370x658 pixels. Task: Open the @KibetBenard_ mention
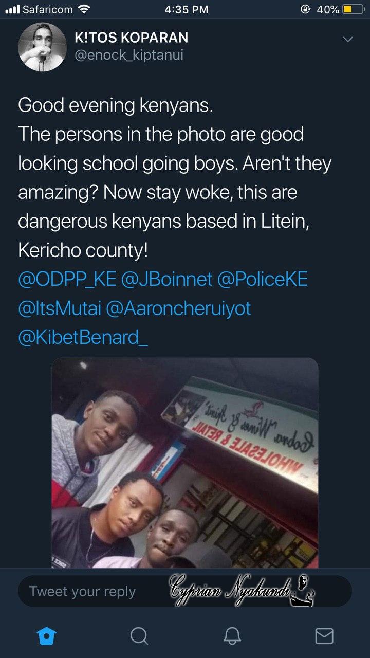click(x=83, y=338)
